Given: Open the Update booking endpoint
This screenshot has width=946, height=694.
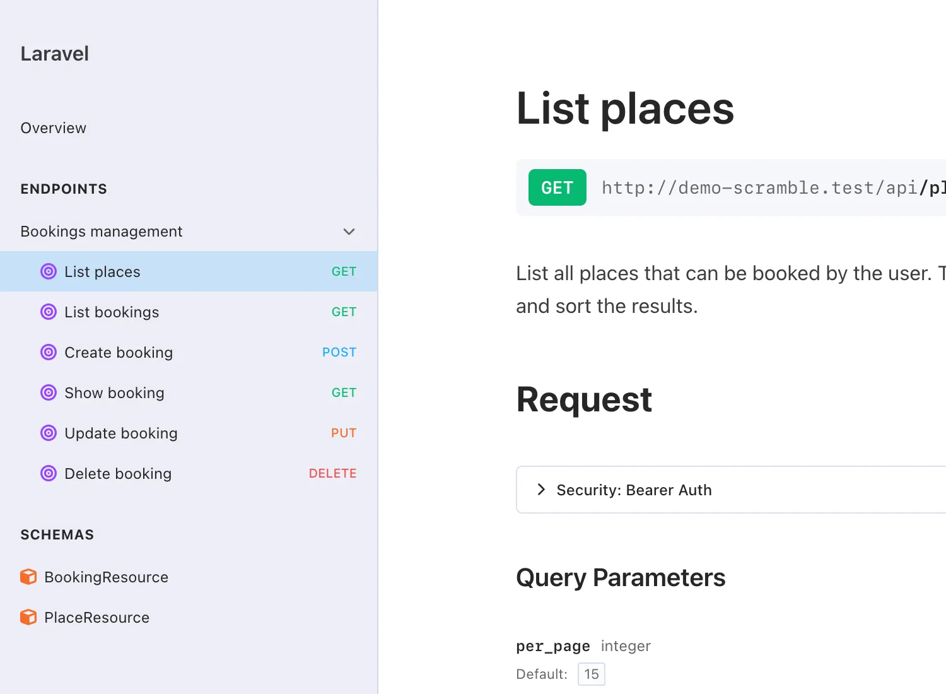Looking at the screenshot, I should tap(189, 433).
